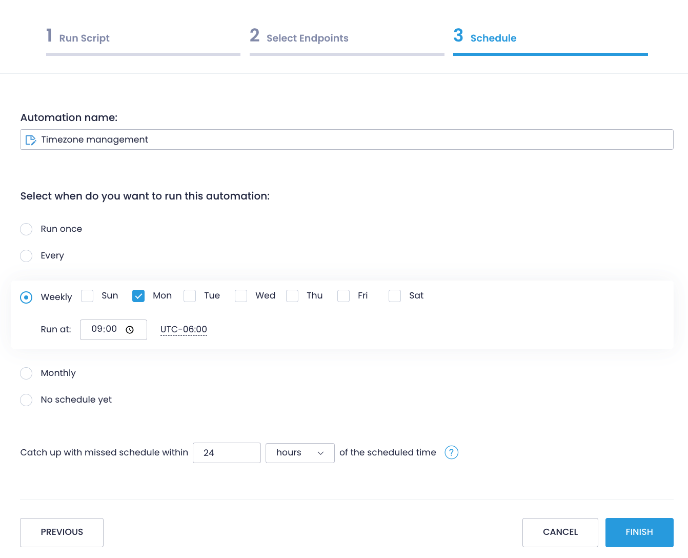Enable the Sun checkbox
This screenshot has width=688, height=558.
pyautogui.click(x=87, y=296)
